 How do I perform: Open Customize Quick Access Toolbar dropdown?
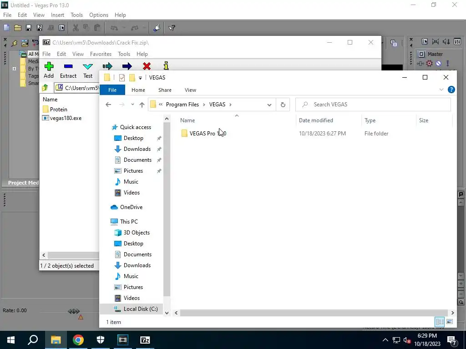pyautogui.click(x=140, y=78)
